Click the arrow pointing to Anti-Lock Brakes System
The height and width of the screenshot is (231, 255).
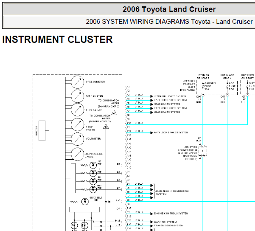[x=152, y=132]
